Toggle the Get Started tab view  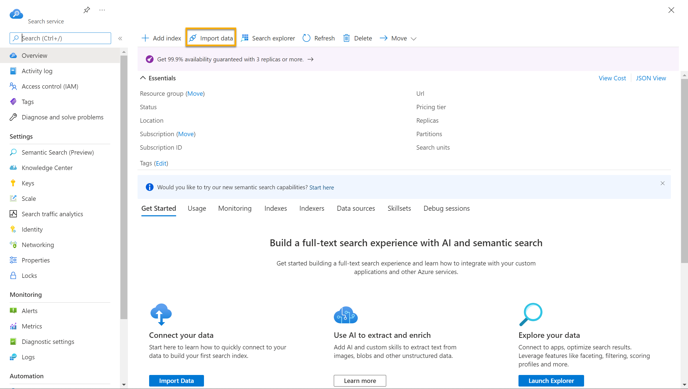pyautogui.click(x=158, y=208)
